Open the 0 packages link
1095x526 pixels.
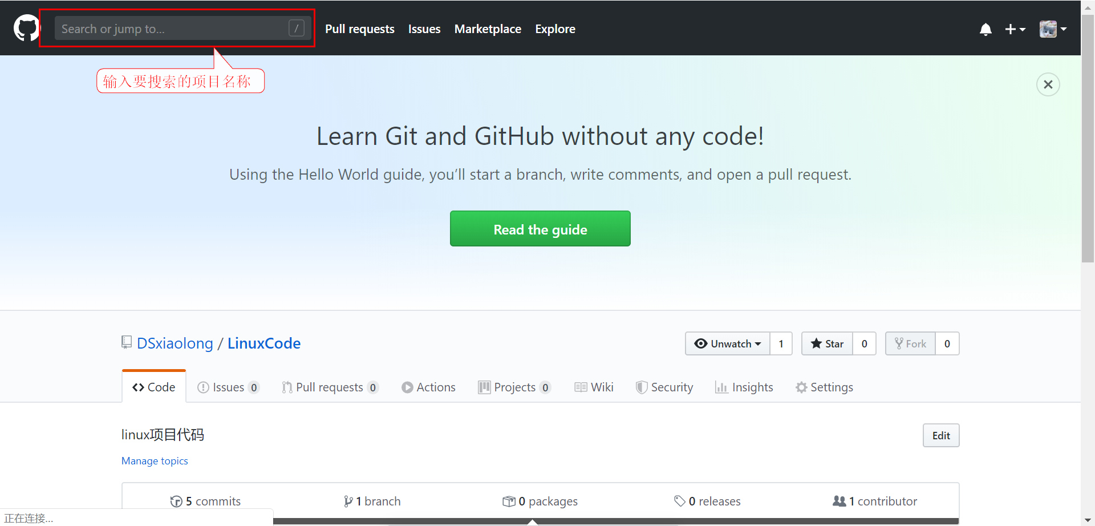(x=540, y=501)
